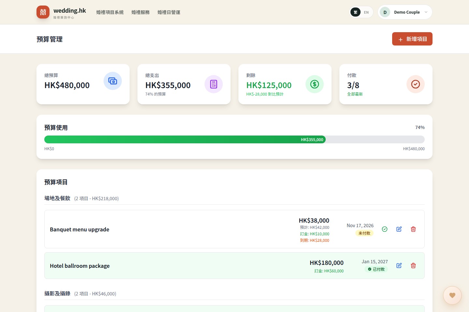
Task: Click the 攝影及攝錄 category heading
Action: 57,293
